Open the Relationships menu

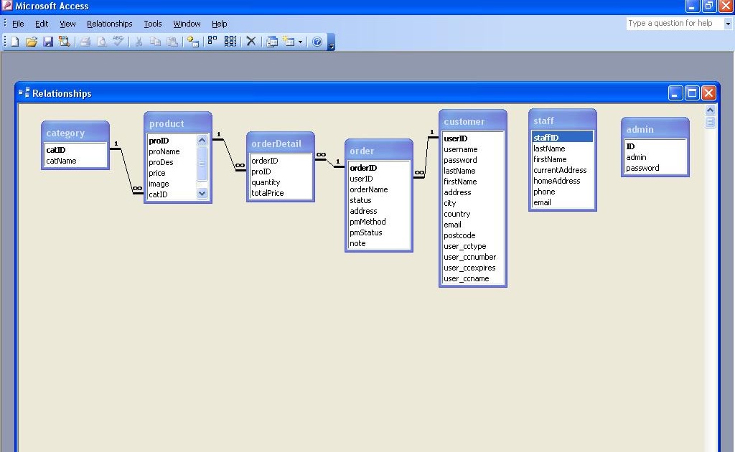pyautogui.click(x=109, y=23)
